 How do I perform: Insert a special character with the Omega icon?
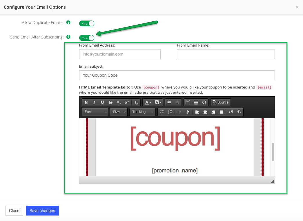pyautogui.click(x=205, y=102)
